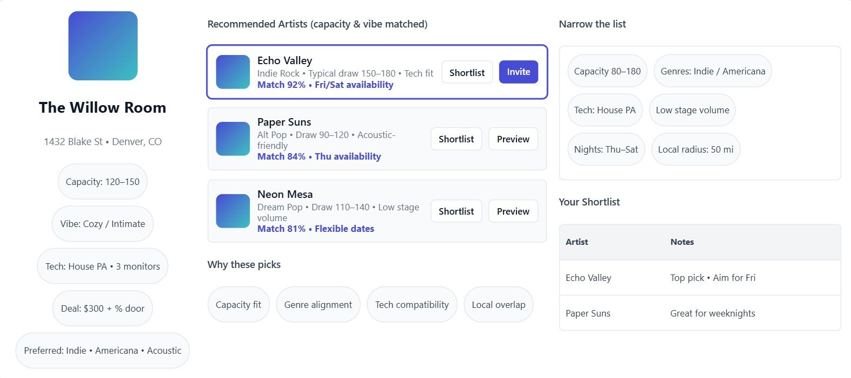The width and height of the screenshot is (851, 378).
Task: Click Neon Mesa artist avatar
Action: pos(233,211)
